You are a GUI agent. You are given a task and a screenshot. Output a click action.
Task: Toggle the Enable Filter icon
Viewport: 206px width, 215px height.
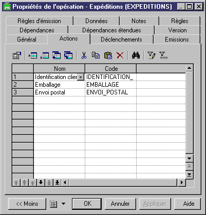(x=163, y=55)
